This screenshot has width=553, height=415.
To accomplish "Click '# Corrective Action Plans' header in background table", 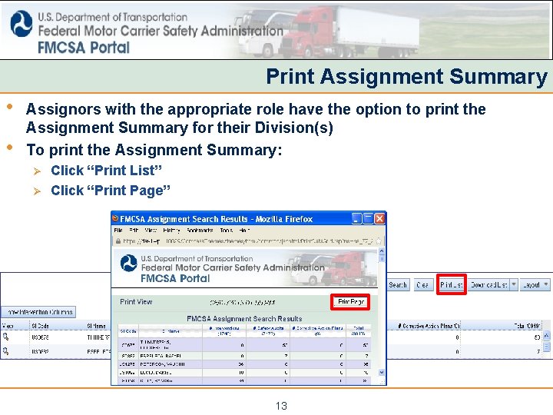I will 429,326.
